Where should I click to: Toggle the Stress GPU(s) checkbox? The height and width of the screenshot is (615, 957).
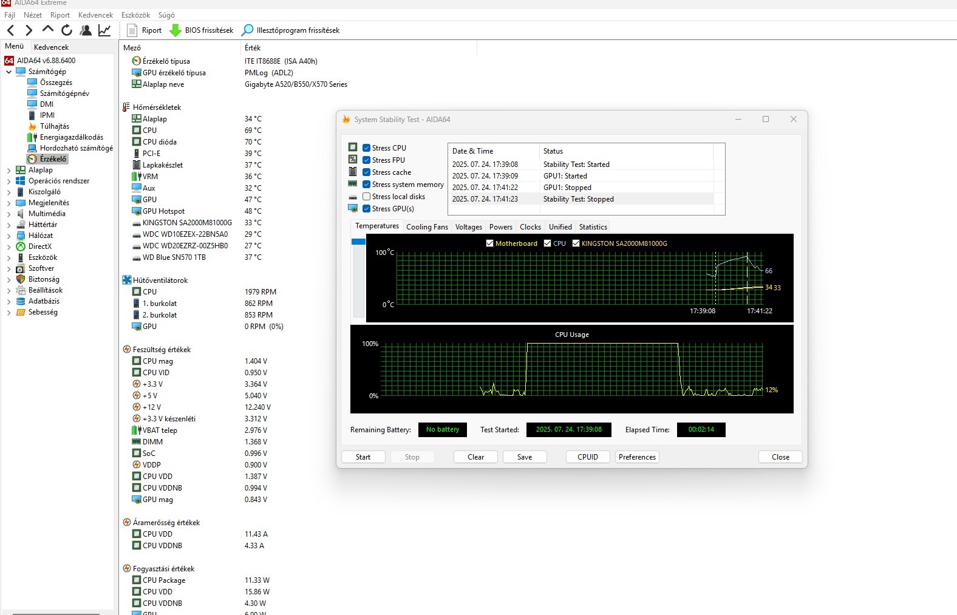click(x=367, y=209)
